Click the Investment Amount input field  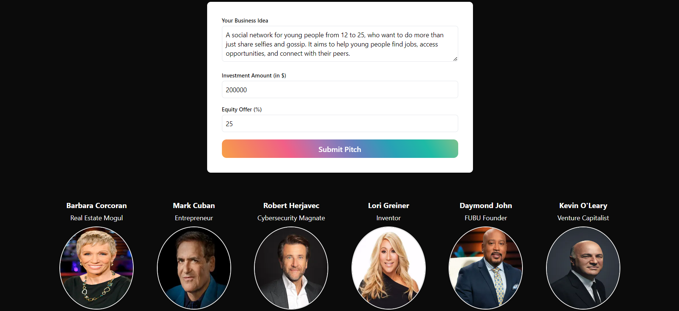(x=340, y=90)
